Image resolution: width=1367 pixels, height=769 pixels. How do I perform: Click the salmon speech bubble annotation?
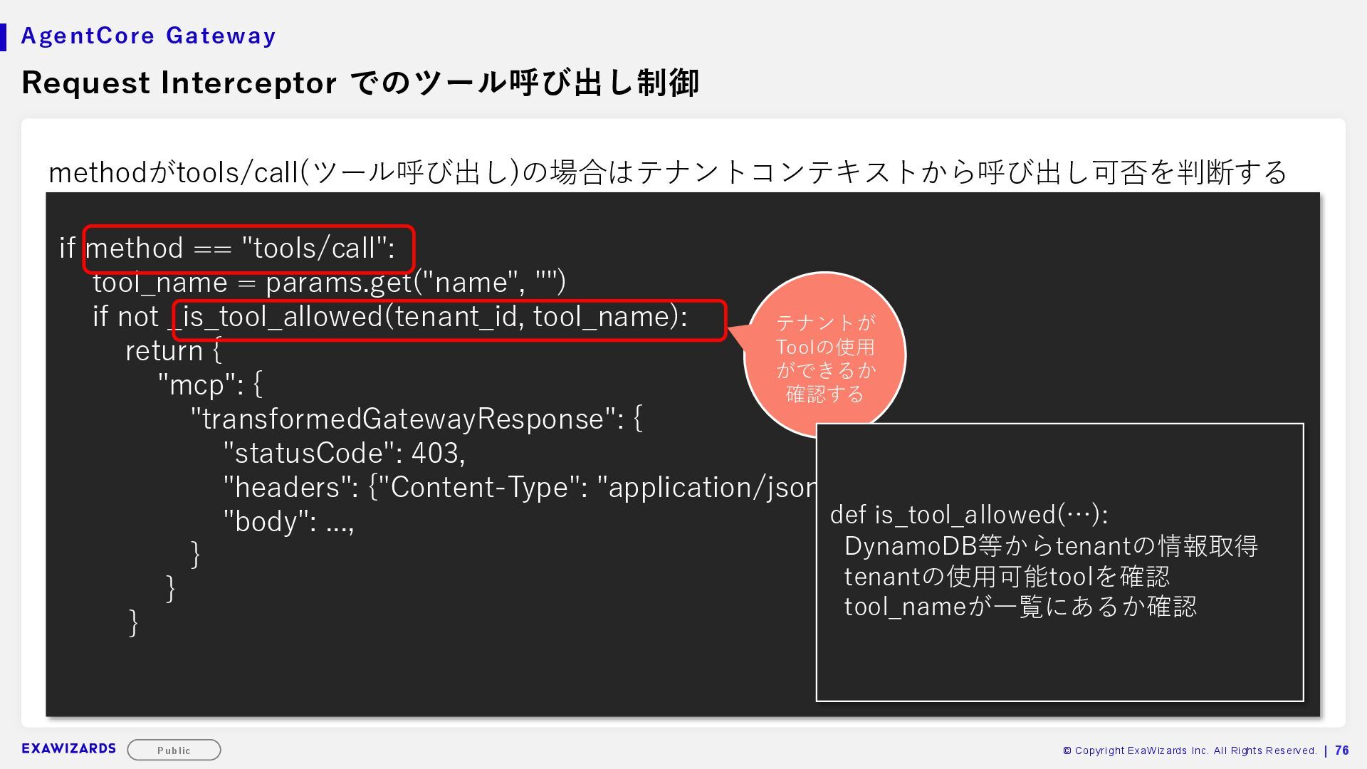(x=824, y=356)
